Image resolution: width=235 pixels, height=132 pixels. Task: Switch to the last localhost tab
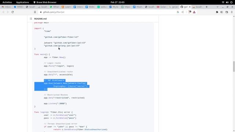click(198, 7)
